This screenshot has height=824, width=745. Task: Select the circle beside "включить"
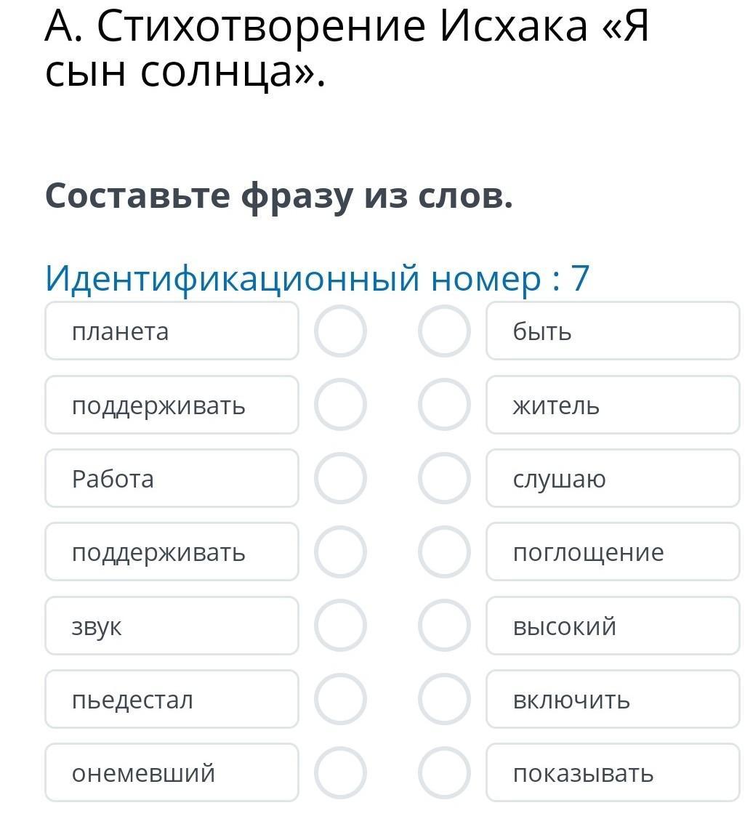coord(444,700)
